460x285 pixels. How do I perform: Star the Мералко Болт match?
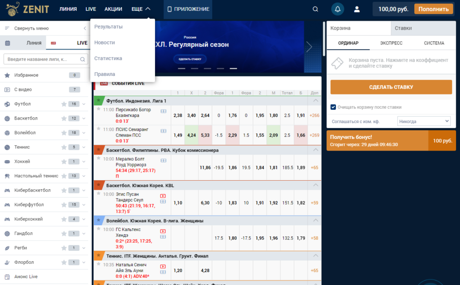point(98,158)
